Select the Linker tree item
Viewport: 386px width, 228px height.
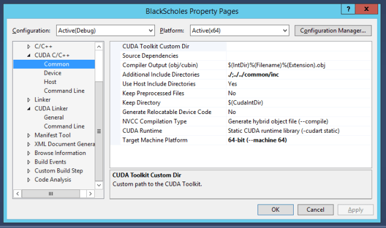pos(42,100)
